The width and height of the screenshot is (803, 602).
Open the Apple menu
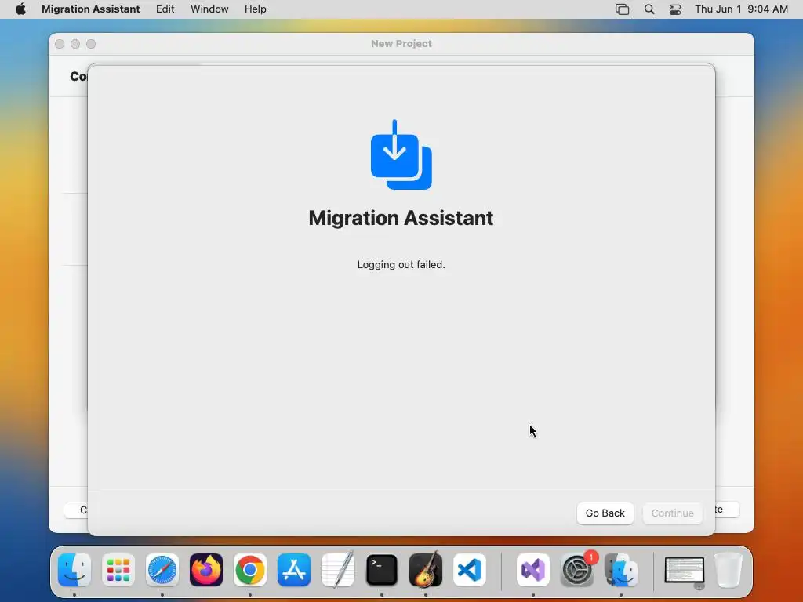(20, 9)
